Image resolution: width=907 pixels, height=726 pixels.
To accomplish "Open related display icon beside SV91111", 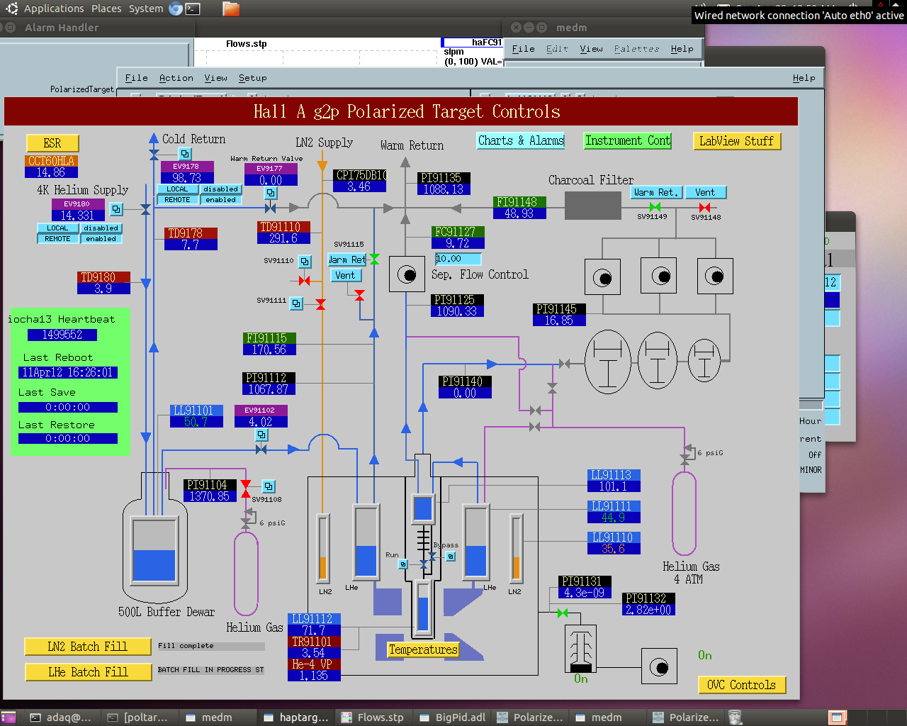I will pos(296,303).
